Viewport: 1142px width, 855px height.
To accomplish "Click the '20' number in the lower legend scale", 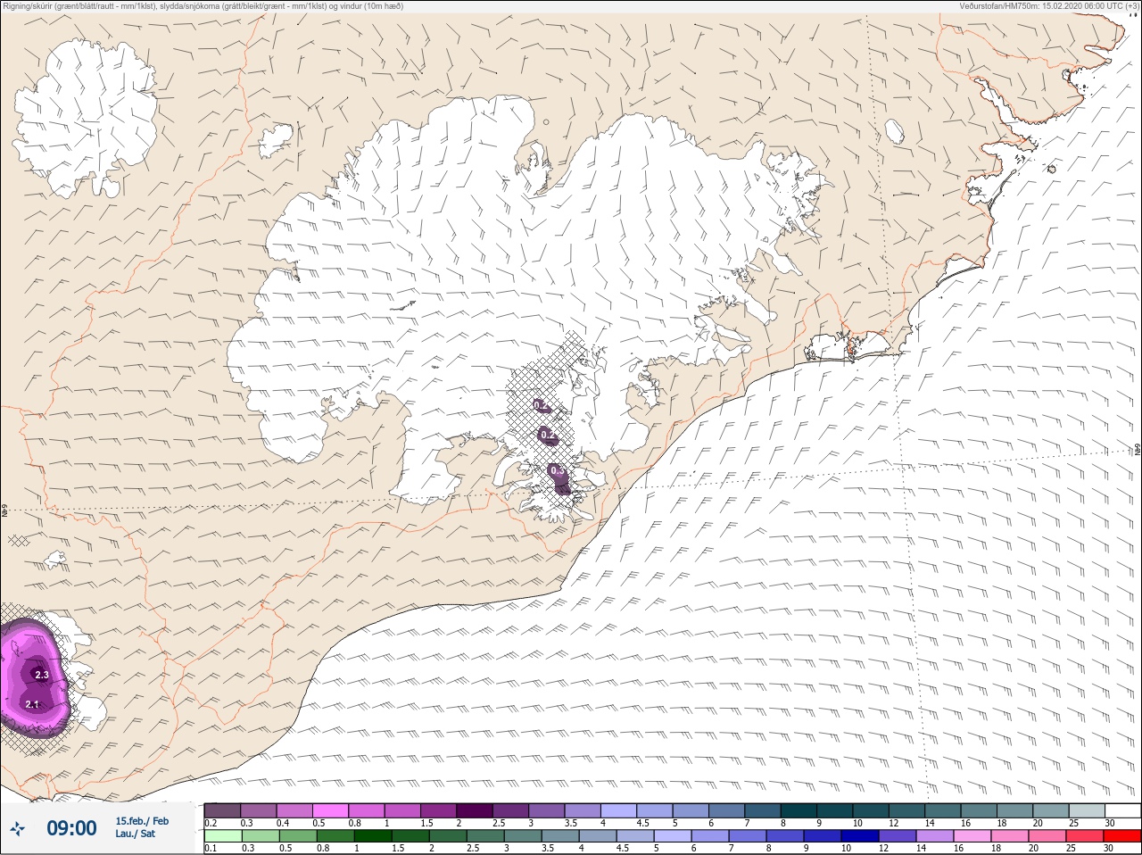I will click(x=1034, y=848).
